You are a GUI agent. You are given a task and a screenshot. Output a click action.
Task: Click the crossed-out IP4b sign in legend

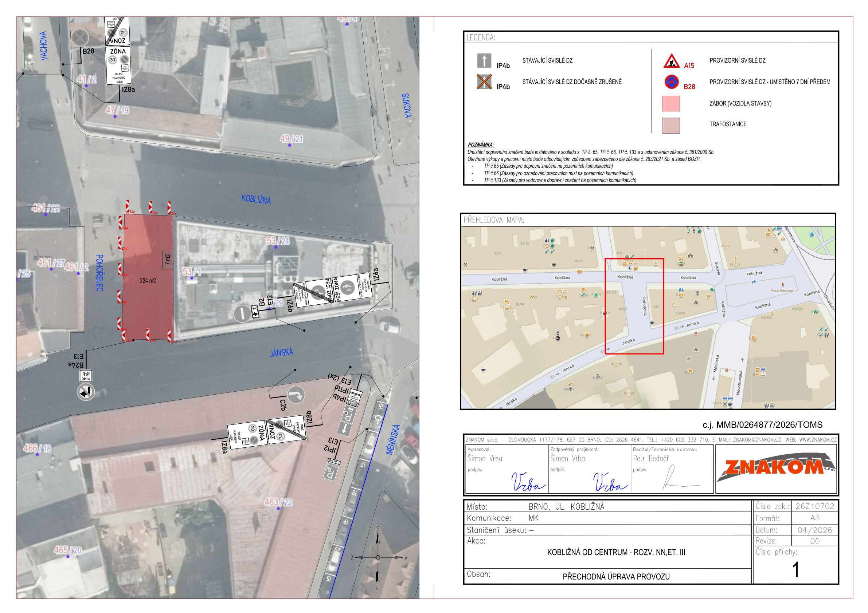[484, 82]
